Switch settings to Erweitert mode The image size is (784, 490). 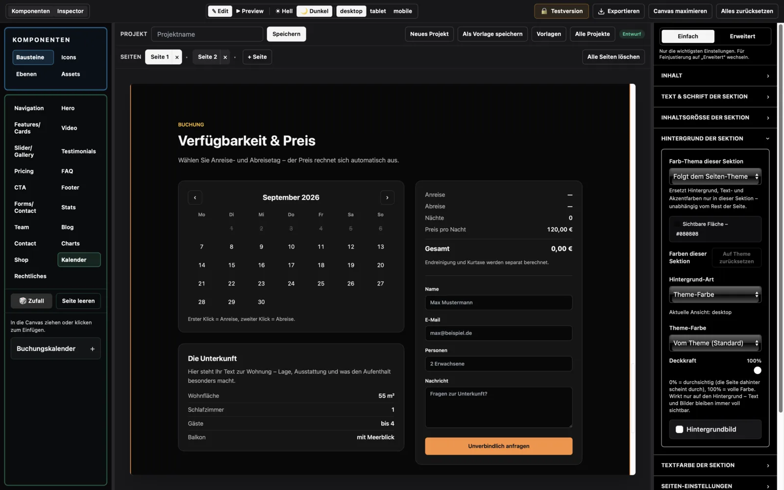coord(742,36)
